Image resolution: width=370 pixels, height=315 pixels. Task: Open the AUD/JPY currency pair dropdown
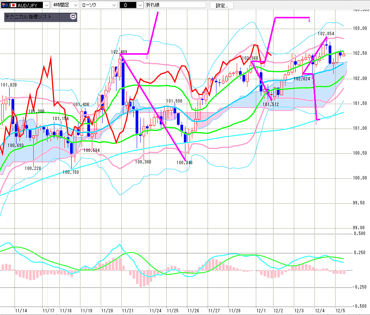click(46, 5)
